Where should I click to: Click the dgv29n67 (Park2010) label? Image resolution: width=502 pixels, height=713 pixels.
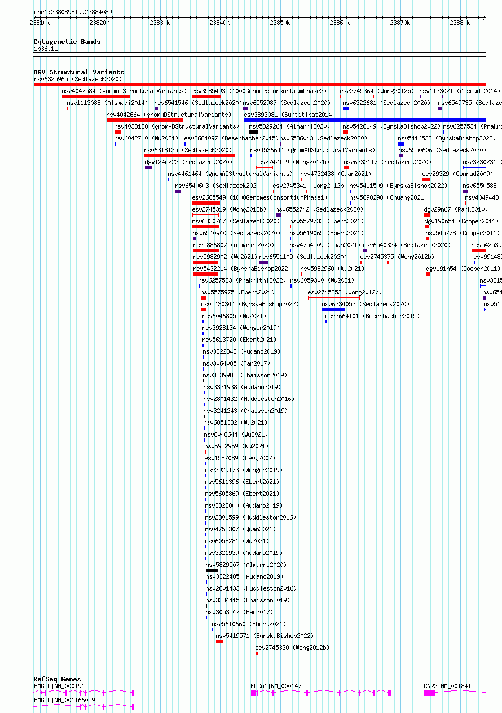456,209
